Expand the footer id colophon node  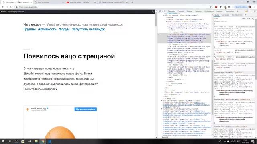(163, 92)
